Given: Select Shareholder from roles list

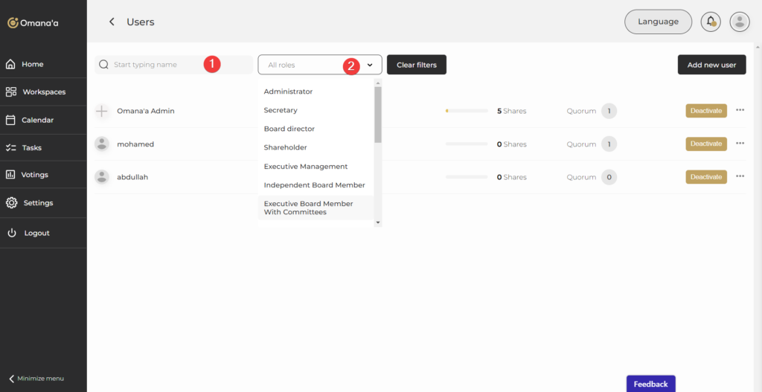Looking at the screenshot, I should pos(285,147).
